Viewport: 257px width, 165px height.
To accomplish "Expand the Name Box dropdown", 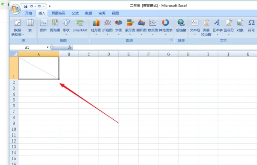I will click(x=48, y=47).
